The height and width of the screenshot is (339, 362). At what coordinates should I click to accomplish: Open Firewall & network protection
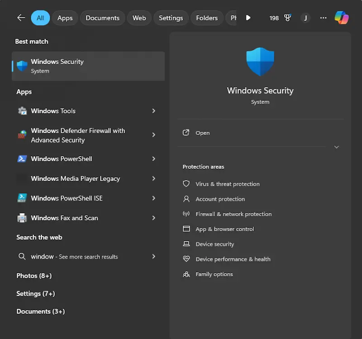pos(233,214)
